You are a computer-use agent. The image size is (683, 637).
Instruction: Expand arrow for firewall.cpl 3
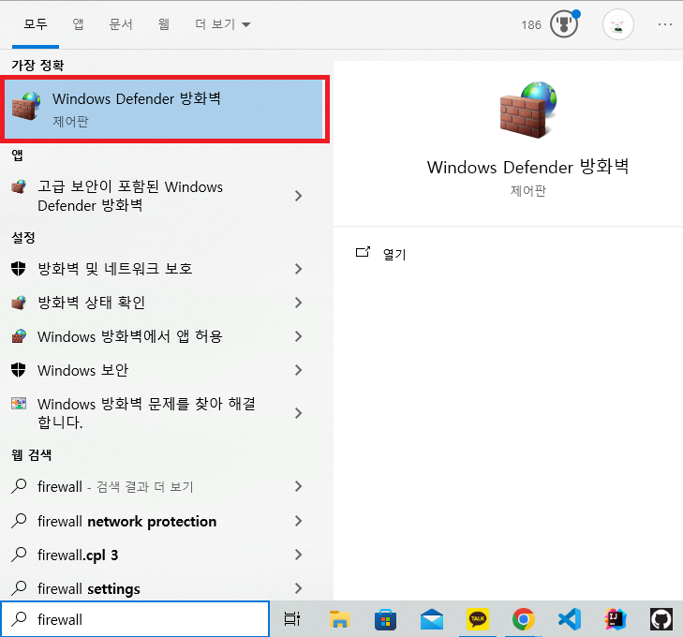click(x=298, y=555)
